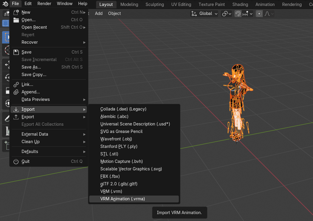
Task: Open the Render menu
Action: coord(44,4)
